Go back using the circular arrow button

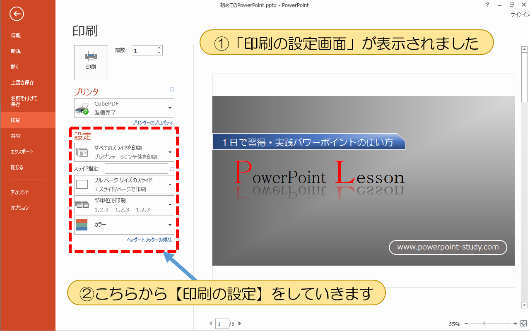pyautogui.click(x=17, y=14)
